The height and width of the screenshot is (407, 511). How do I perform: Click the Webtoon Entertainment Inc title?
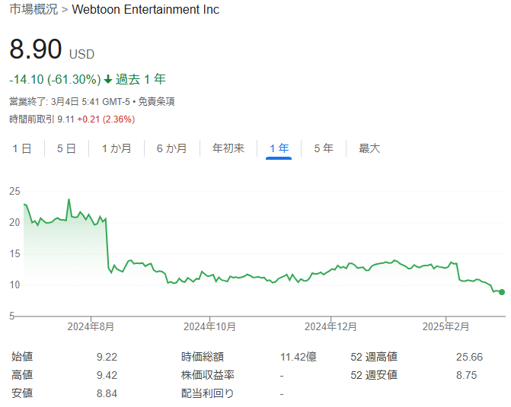145,9
